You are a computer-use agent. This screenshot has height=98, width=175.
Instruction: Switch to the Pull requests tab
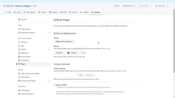30,12
